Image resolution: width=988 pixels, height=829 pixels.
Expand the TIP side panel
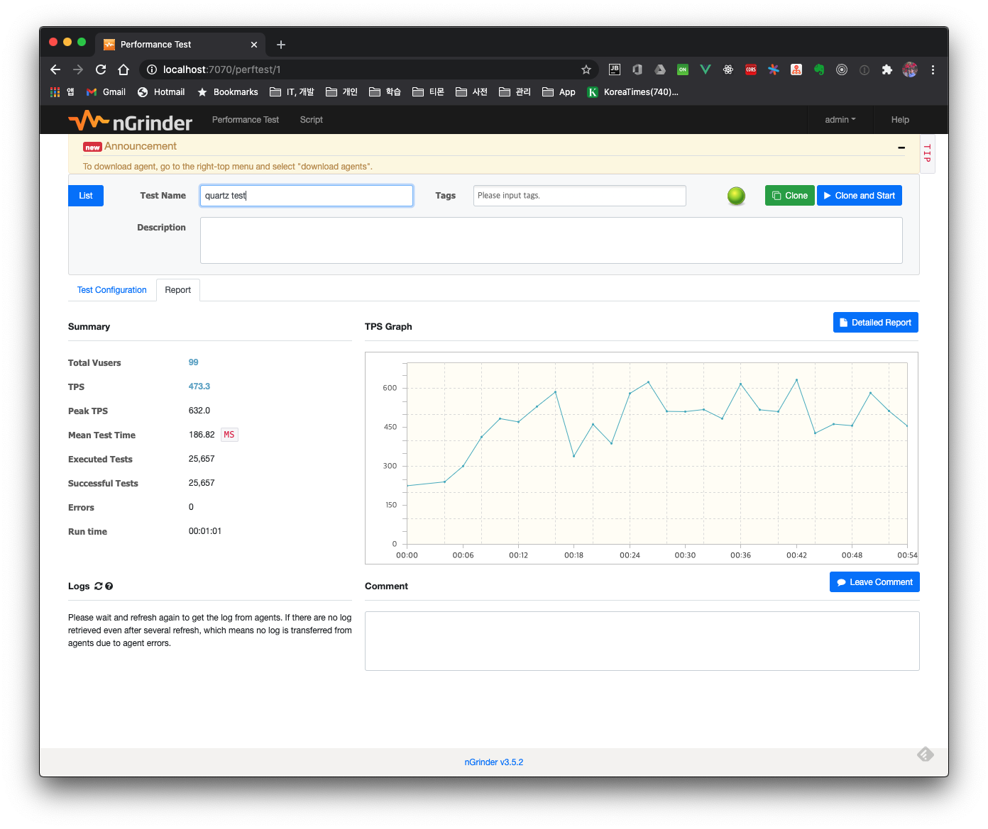tap(927, 153)
